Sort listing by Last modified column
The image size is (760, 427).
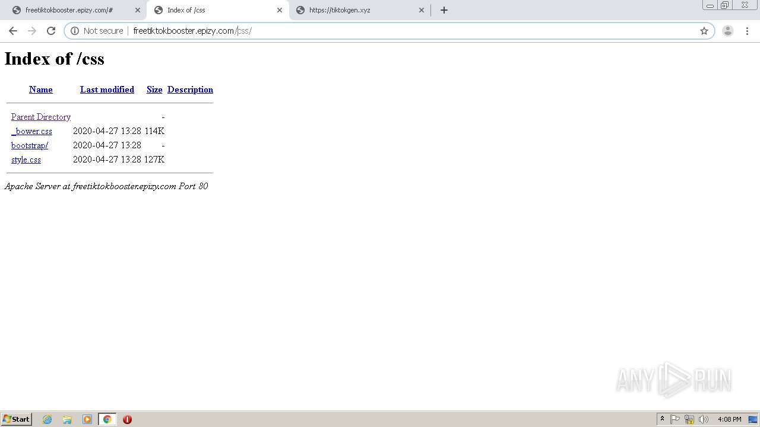(x=107, y=90)
